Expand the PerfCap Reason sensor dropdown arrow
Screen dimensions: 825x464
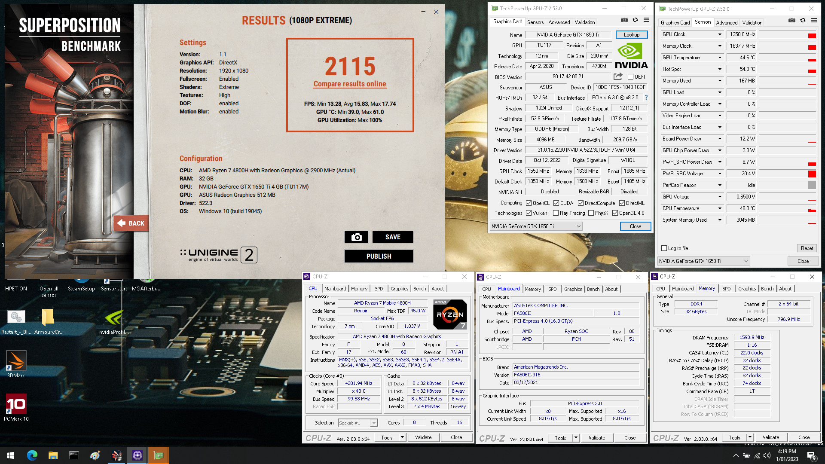click(720, 185)
